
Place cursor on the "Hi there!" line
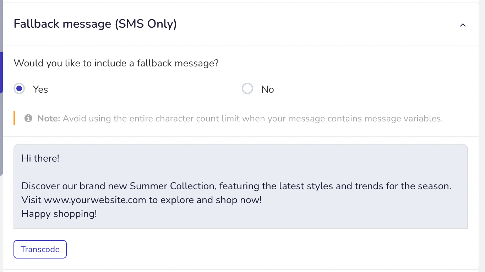[40, 158]
